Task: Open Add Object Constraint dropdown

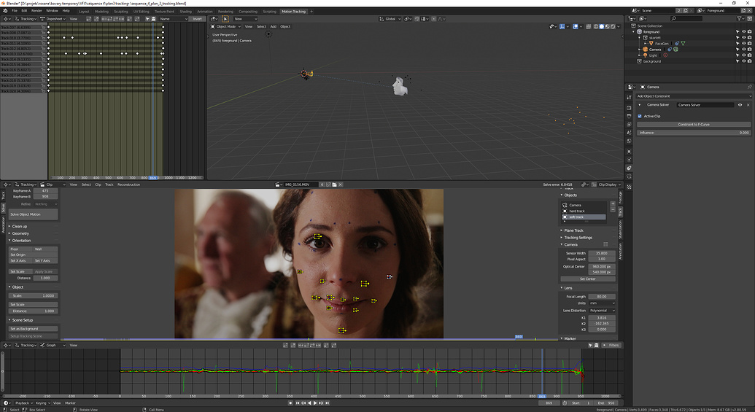Action: (x=694, y=96)
